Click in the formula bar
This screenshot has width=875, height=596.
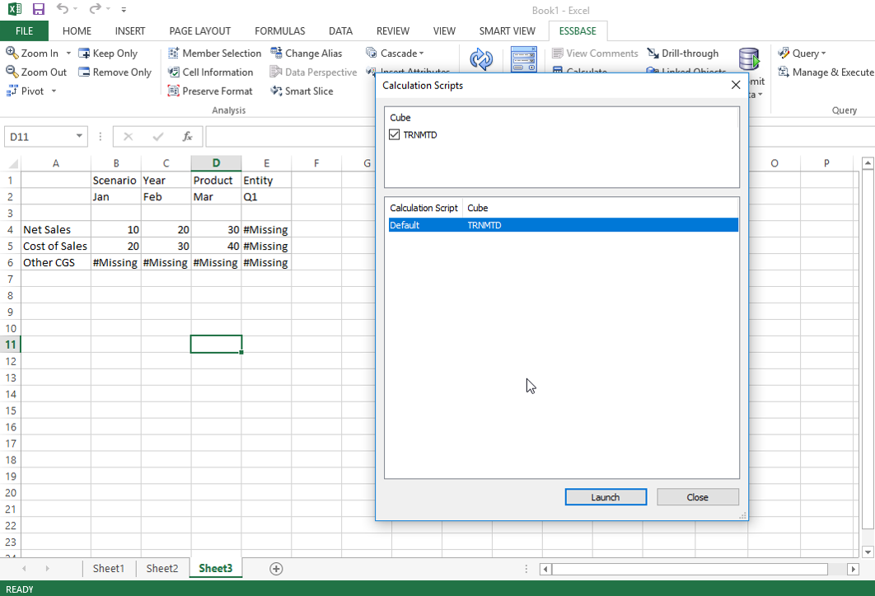[290, 137]
